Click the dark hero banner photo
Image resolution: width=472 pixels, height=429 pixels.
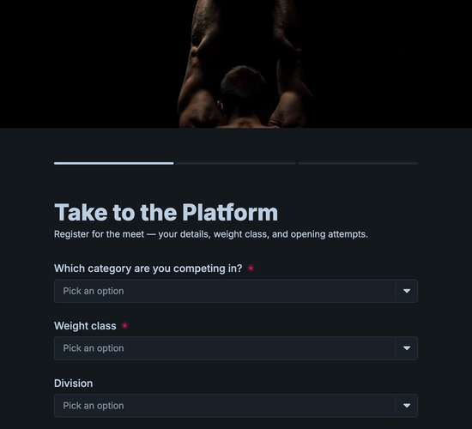pos(236,63)
